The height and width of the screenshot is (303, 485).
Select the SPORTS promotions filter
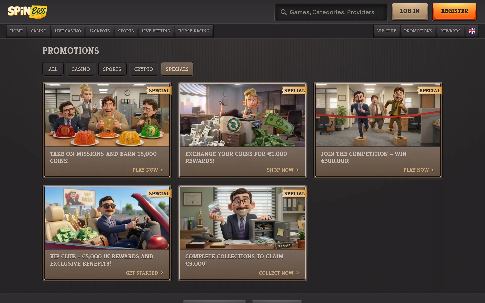point(112,69)
